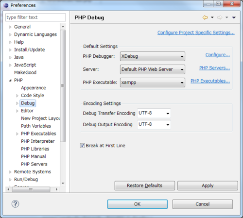Select PHP Manual preference page
This screenshot has height=218, width=243.
coord(34,156)
